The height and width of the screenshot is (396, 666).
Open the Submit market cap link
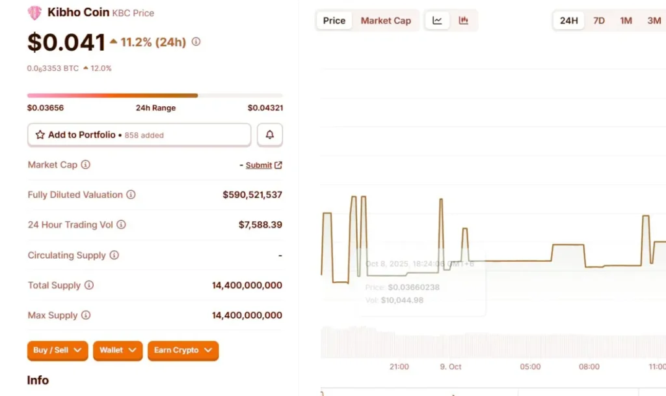point(259,165)
